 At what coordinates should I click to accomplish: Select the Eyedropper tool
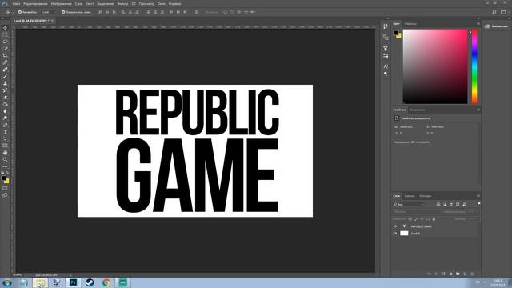5,62
